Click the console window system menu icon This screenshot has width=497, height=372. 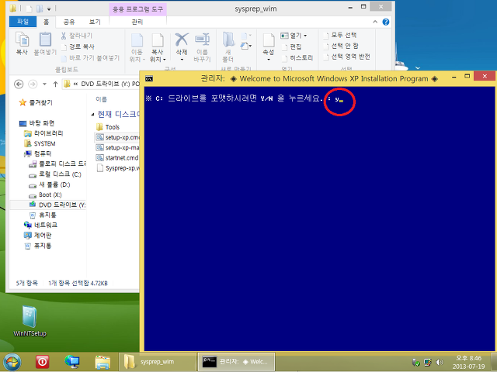148,78
